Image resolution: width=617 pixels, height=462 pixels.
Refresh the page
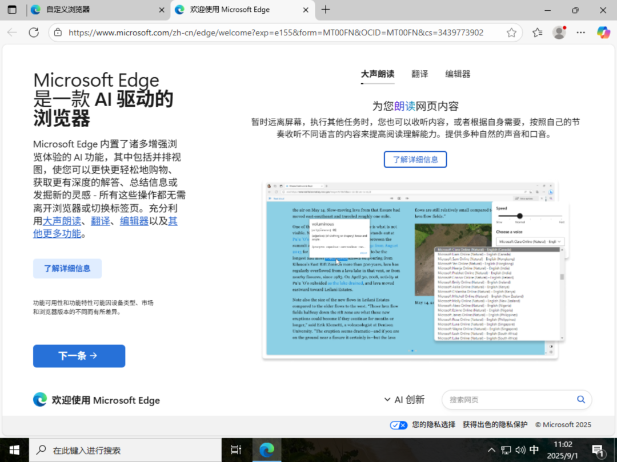[34, 33]
